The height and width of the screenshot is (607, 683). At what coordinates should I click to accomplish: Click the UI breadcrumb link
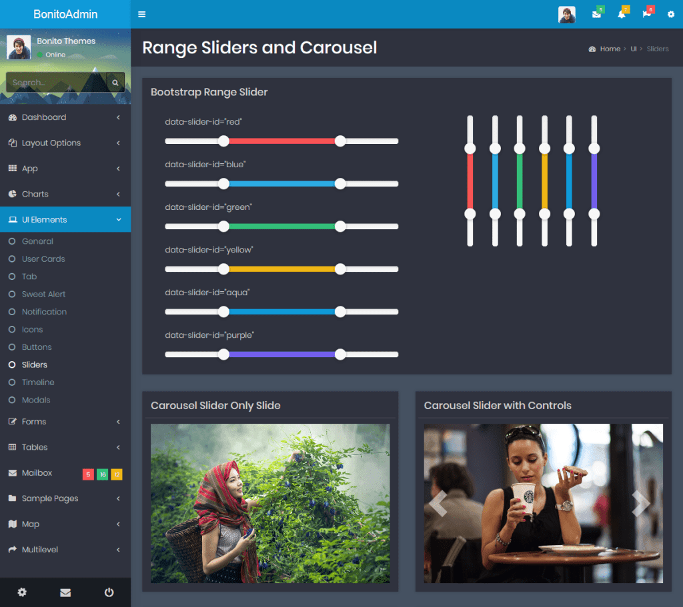[x=634, y=49]
